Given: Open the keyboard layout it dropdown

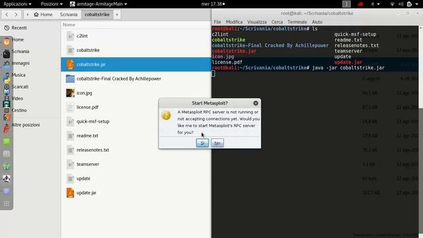Looking at the screenshot, I should coord(375,4).
